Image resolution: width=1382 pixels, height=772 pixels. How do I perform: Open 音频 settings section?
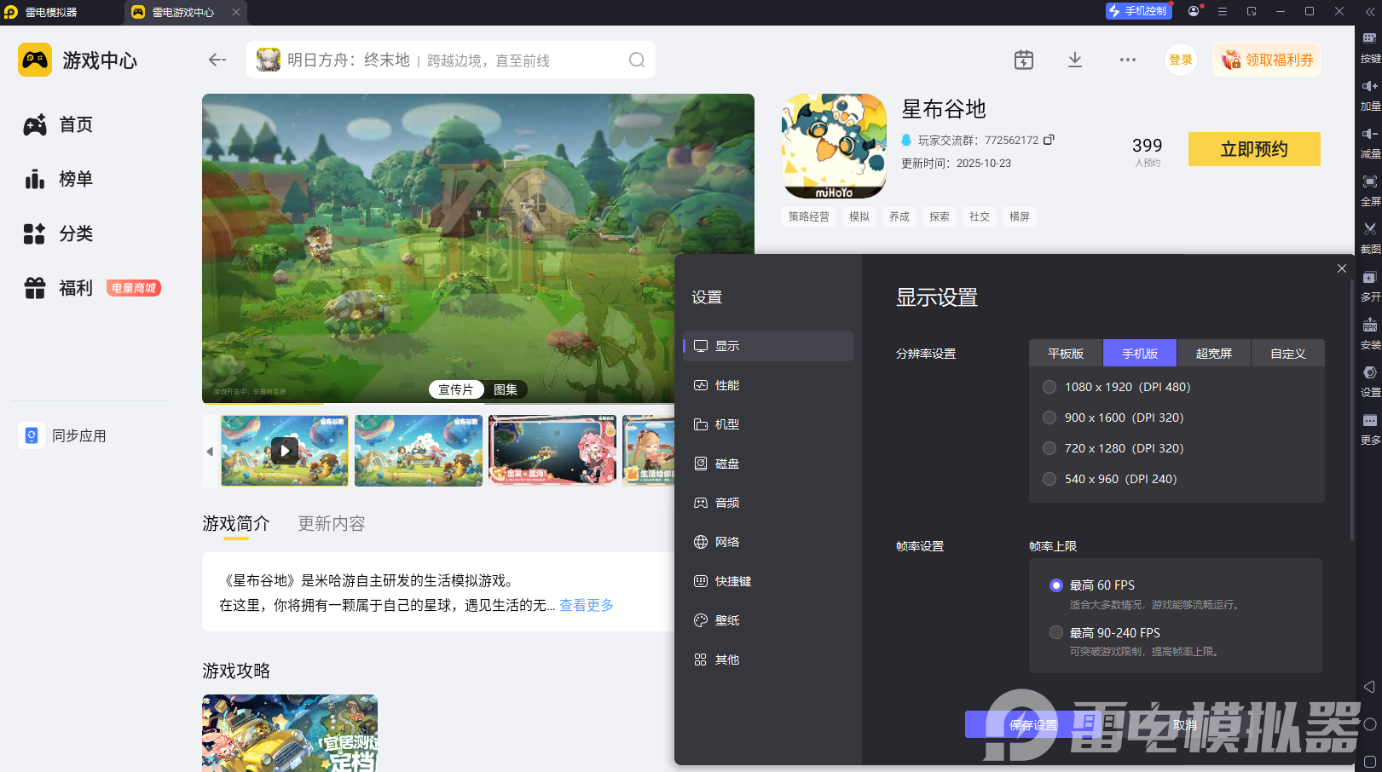point(768,503)
